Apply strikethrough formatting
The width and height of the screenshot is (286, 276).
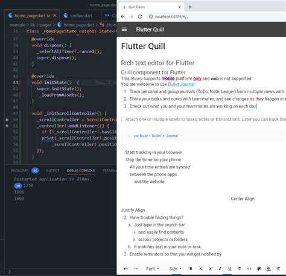(240, 269)
